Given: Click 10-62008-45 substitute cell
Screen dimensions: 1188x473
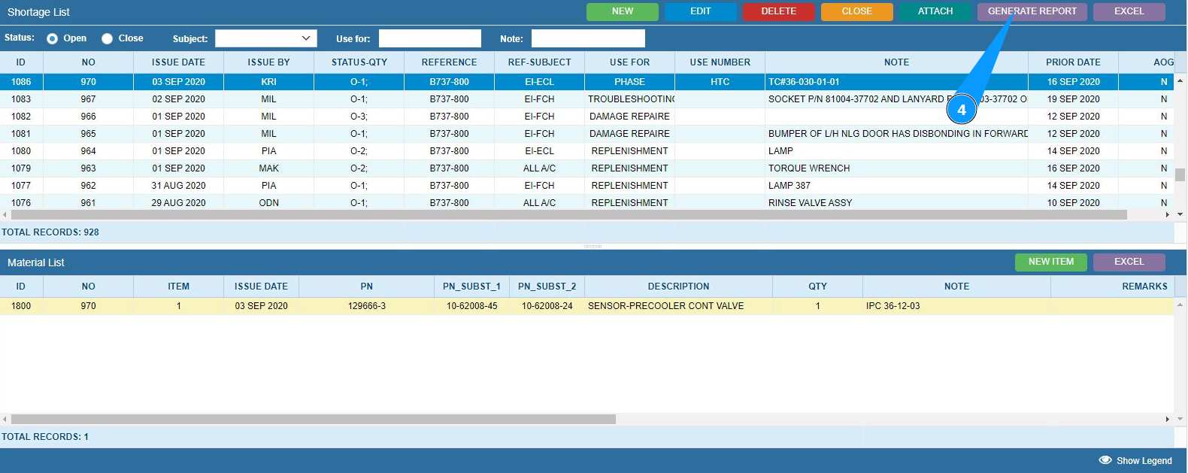Looking at the screenshot, I should [x=471, y=306].
